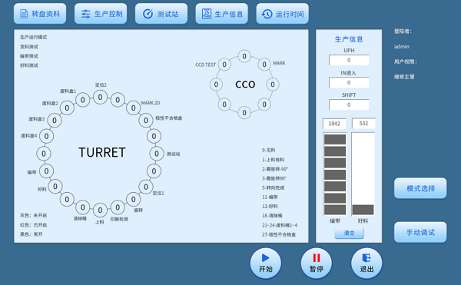Screen dimensions: 461x285
Task: Pause the machine using the 暂停 button
Action: pyautogui.click(x=316, y=263)
